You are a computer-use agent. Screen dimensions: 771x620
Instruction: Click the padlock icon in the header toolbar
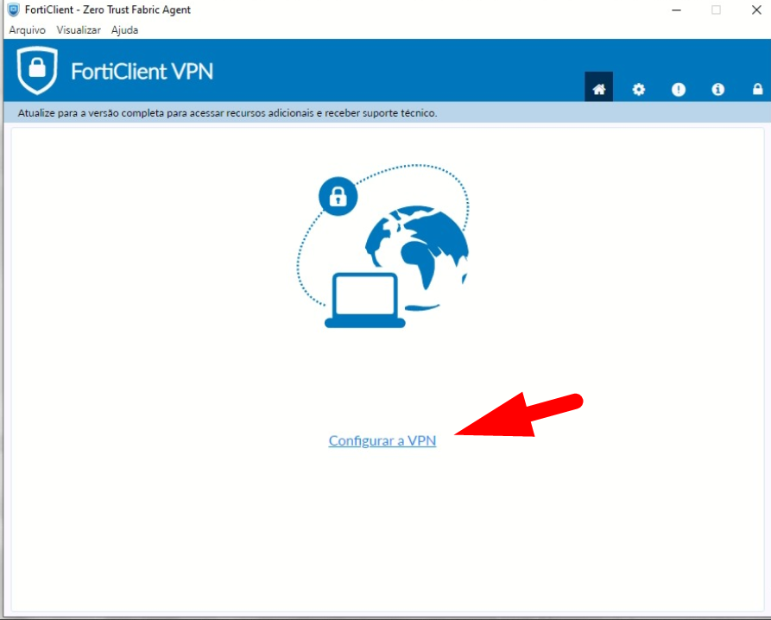757,89
